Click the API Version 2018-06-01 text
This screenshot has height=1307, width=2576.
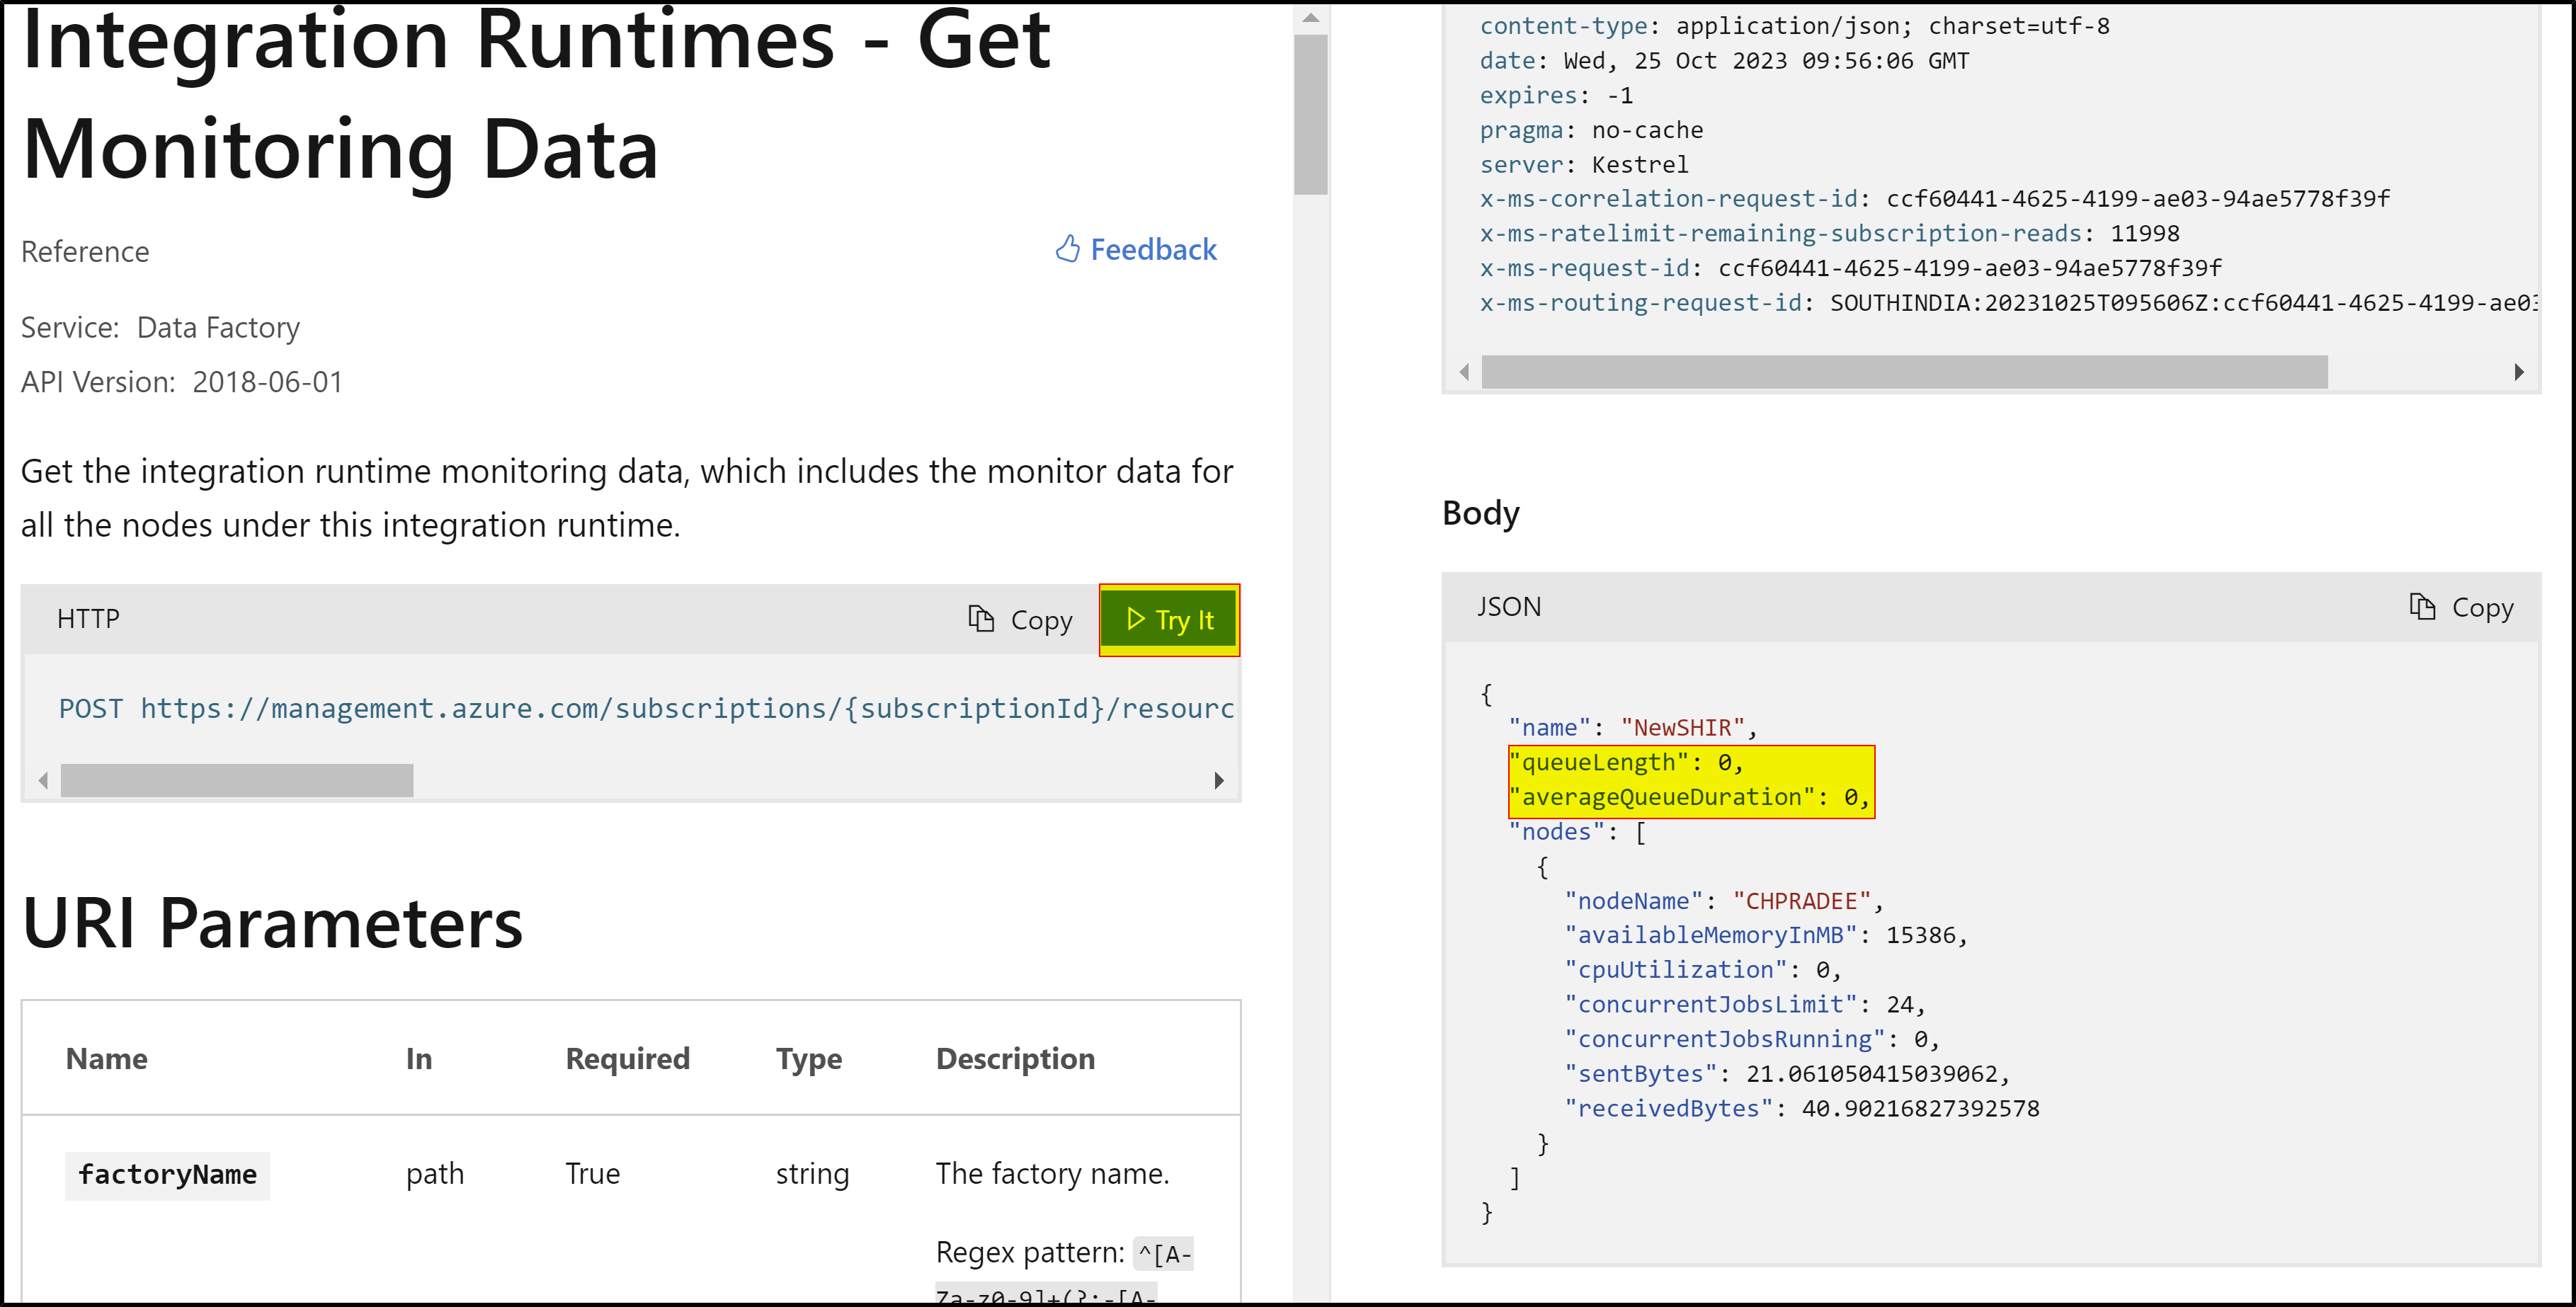click(182, 382)
